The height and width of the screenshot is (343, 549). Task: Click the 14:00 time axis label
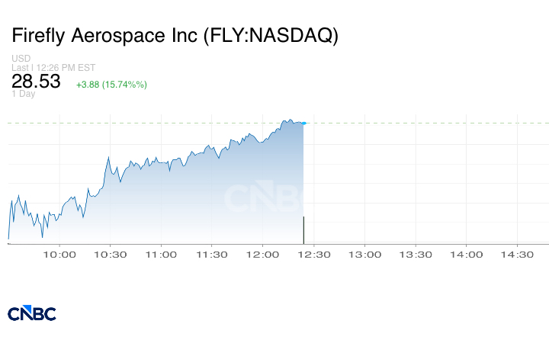pyautogui.click(x=466, y=255)
